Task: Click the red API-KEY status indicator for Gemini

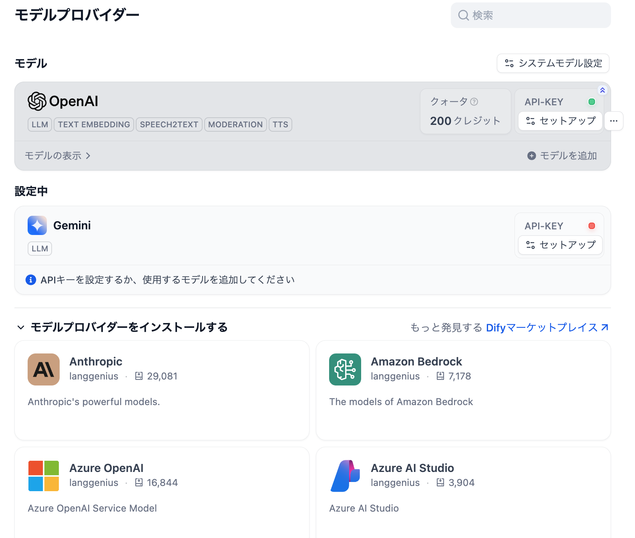Action: pos(592,226)
